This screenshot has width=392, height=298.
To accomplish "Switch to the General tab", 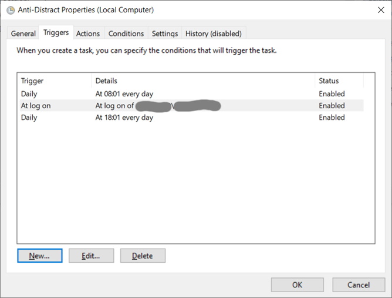I will tap(23, 34).
